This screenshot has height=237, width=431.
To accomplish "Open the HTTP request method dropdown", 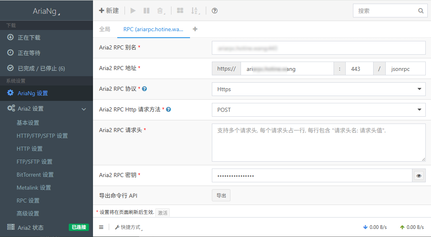I will [x=319, y=109].
